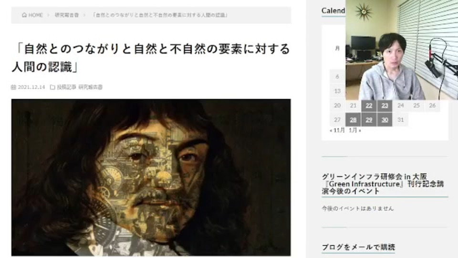Click the article's featured portrait image
458x258 pixels.
151,177
